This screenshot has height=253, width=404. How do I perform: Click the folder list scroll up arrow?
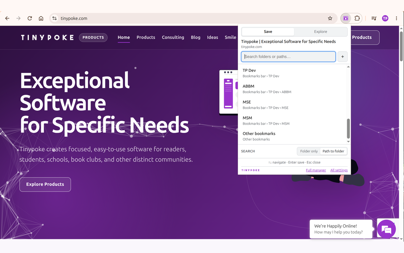coord(348,67)
